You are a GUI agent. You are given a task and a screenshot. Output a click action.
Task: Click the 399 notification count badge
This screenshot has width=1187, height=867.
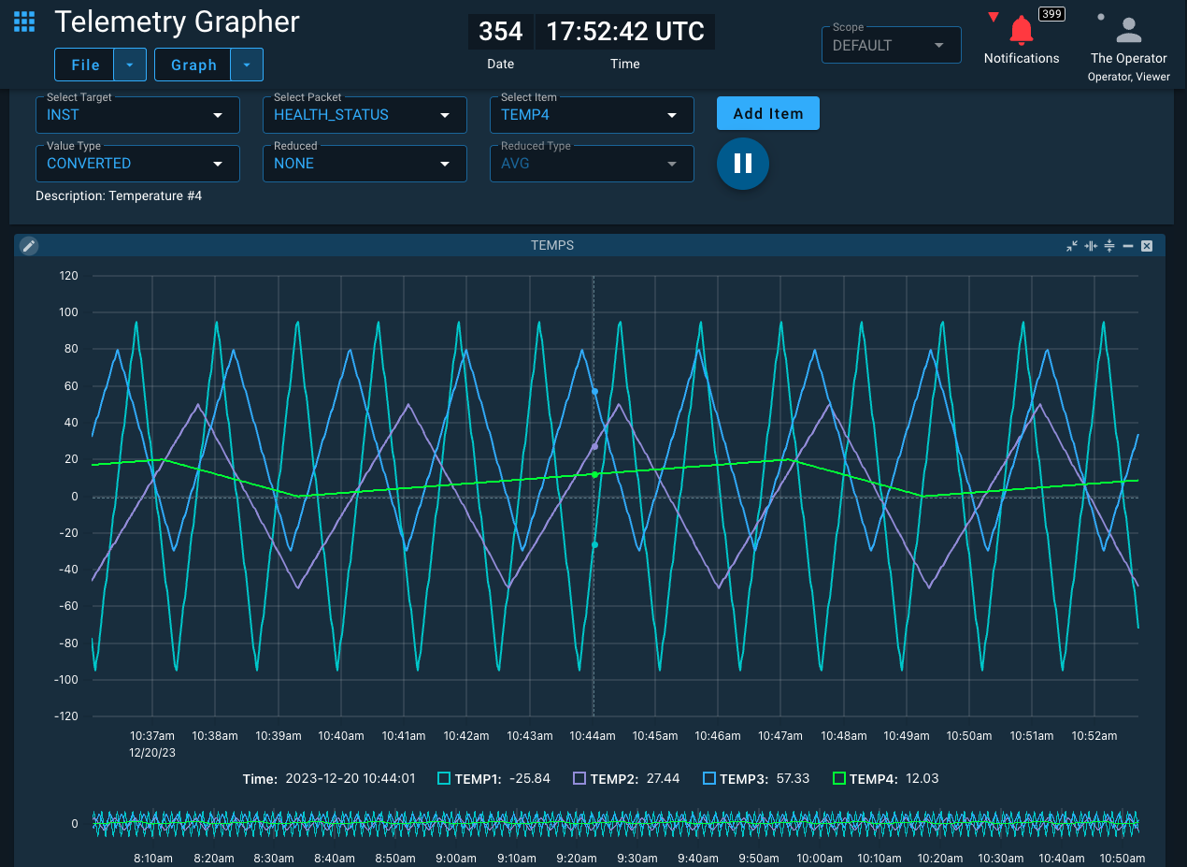pos(1051,14)
